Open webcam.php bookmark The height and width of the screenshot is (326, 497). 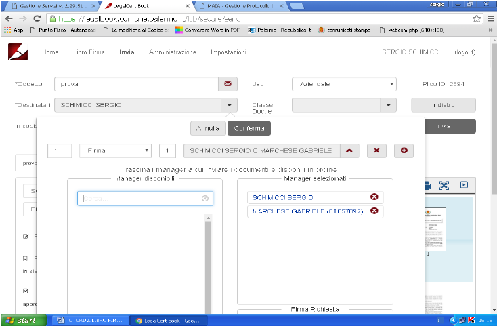pyautogui.click(x=412, y=30)
